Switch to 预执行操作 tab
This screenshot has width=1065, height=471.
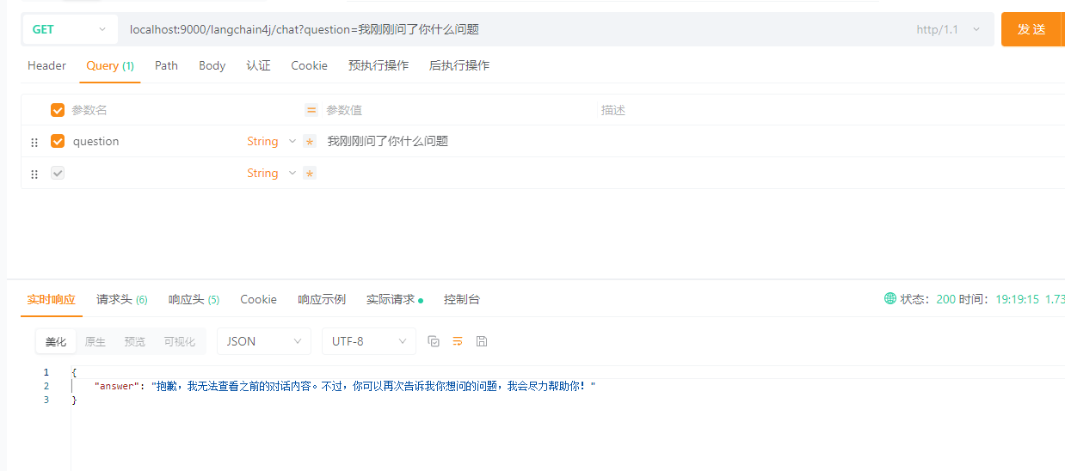(379, 65)
